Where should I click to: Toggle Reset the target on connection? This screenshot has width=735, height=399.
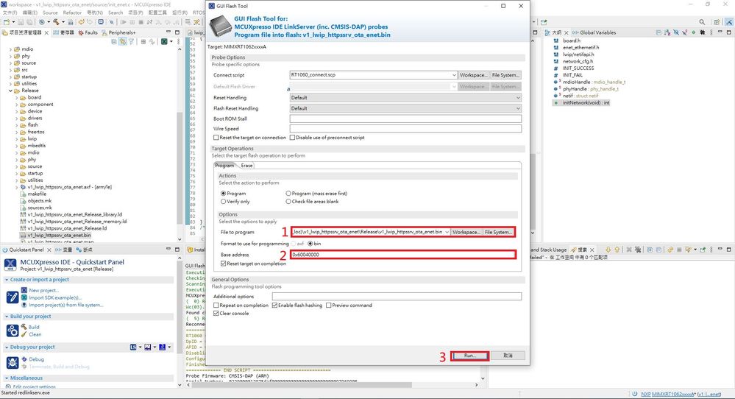tap(216, 138)
